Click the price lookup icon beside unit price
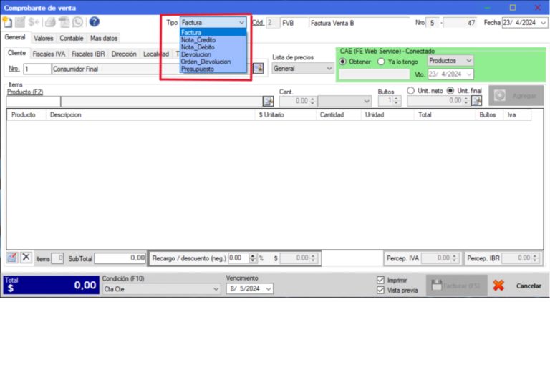 (476, 101)
